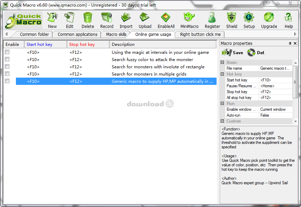Screen dimensions: 301x207
Task: Expand the Custom section in properties
Action: click(x=221, y=120)
